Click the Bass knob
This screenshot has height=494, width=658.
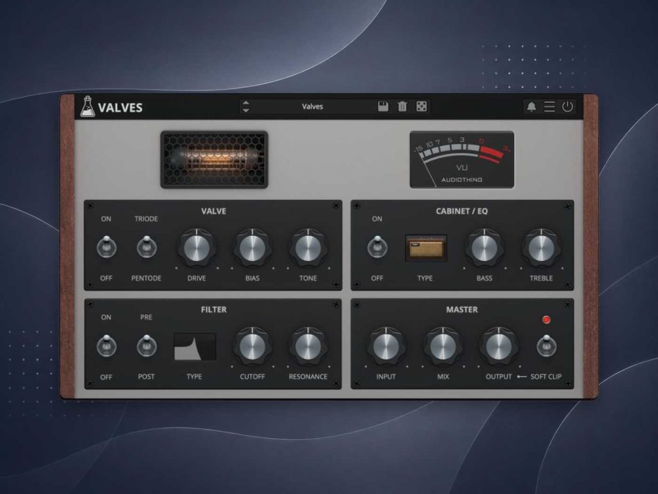485,248
